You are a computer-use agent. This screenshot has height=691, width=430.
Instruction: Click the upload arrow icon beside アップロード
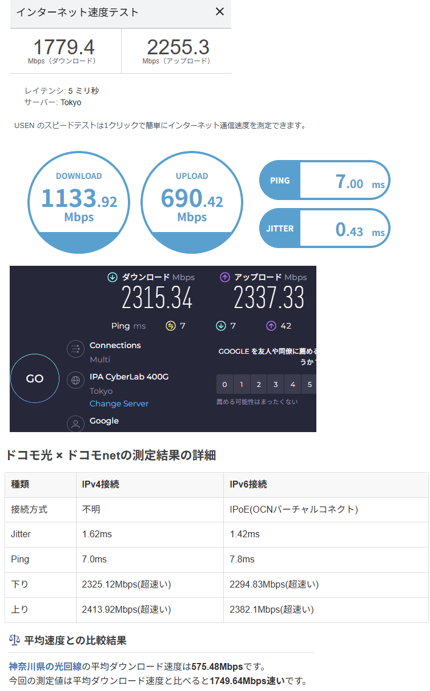click(224, 277)
